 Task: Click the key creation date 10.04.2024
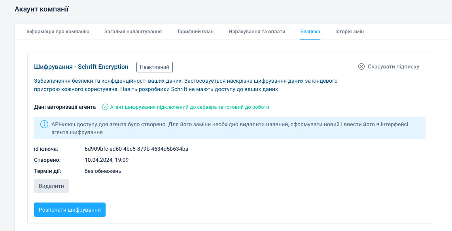[106, 160]
